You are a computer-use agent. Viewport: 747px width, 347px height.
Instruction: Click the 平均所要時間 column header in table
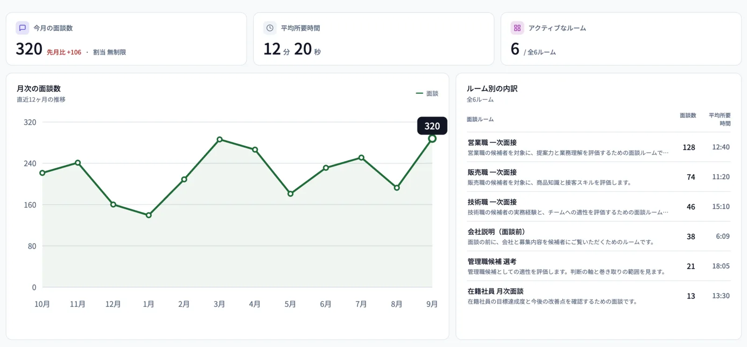pyautogui.click(x=719, y=119)
